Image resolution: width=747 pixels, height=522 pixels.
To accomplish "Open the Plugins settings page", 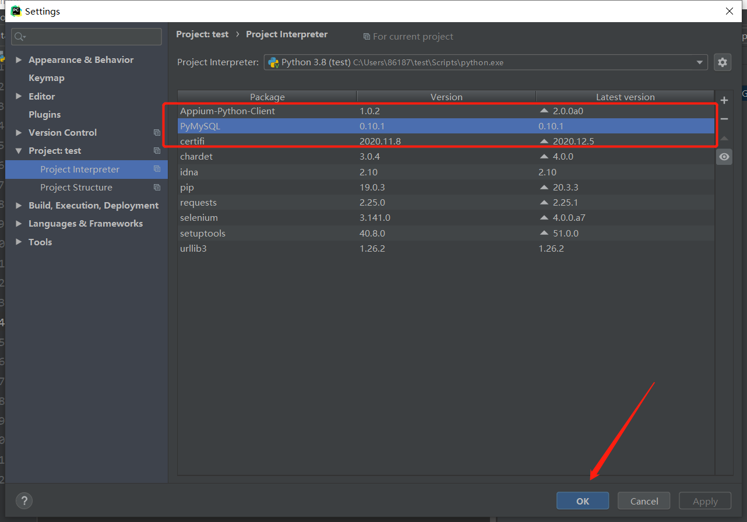I will pyautogui.click(x=45, y=115).
